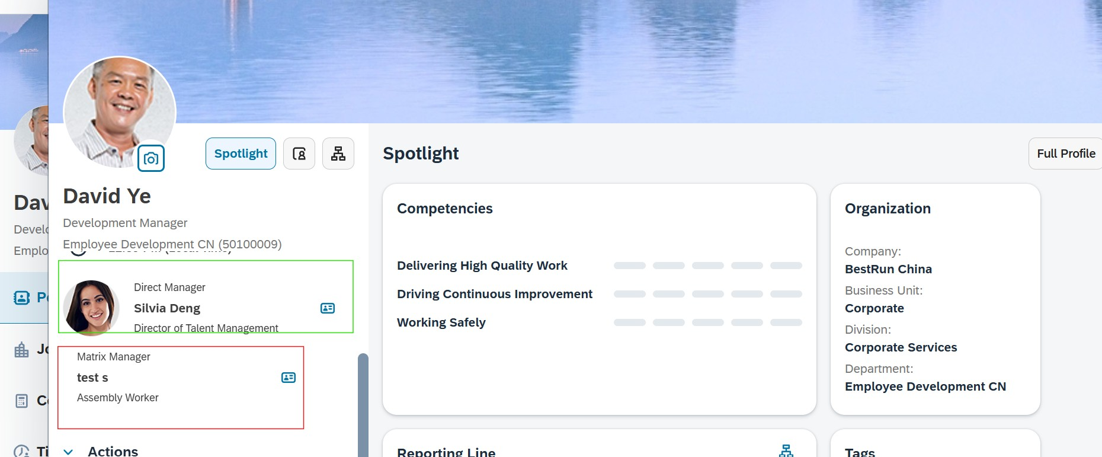
Task: Collapse the Actions section chevron
Action: (x=69, y=452)
